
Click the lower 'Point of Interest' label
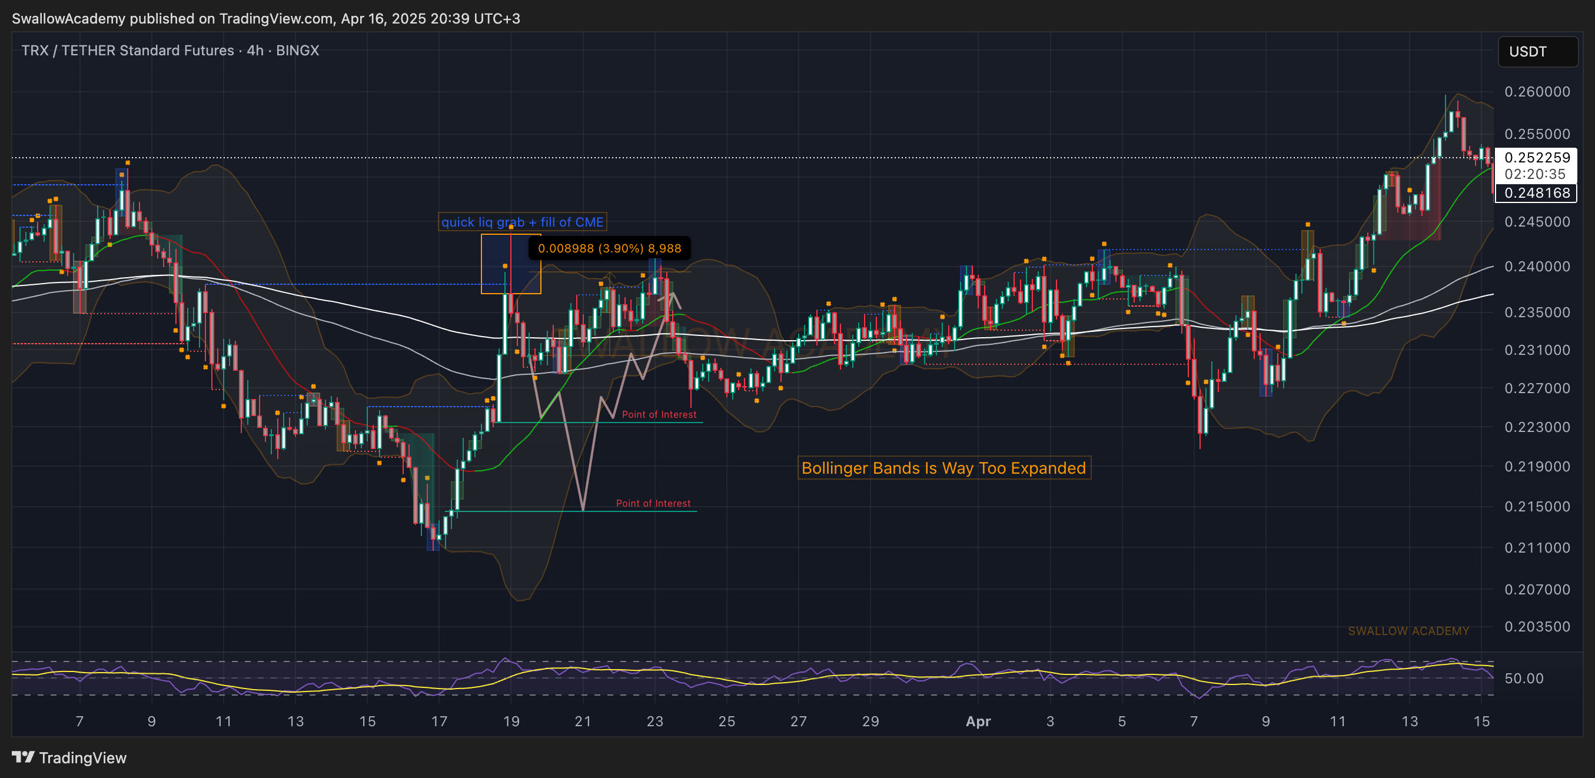click(653, 503)
